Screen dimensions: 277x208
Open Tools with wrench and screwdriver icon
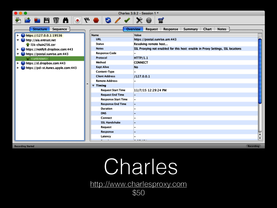[139, 20]
